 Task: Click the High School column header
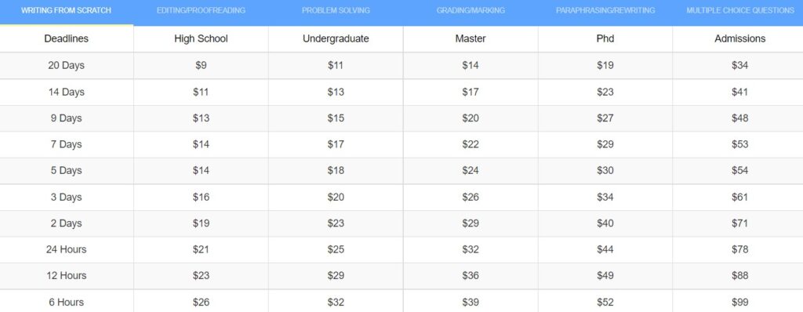201,39
